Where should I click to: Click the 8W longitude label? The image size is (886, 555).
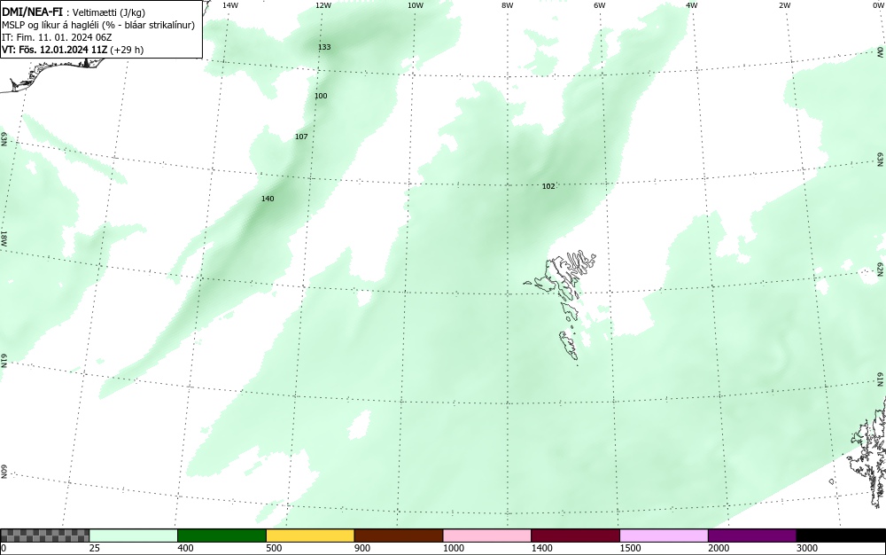[508, 5]
